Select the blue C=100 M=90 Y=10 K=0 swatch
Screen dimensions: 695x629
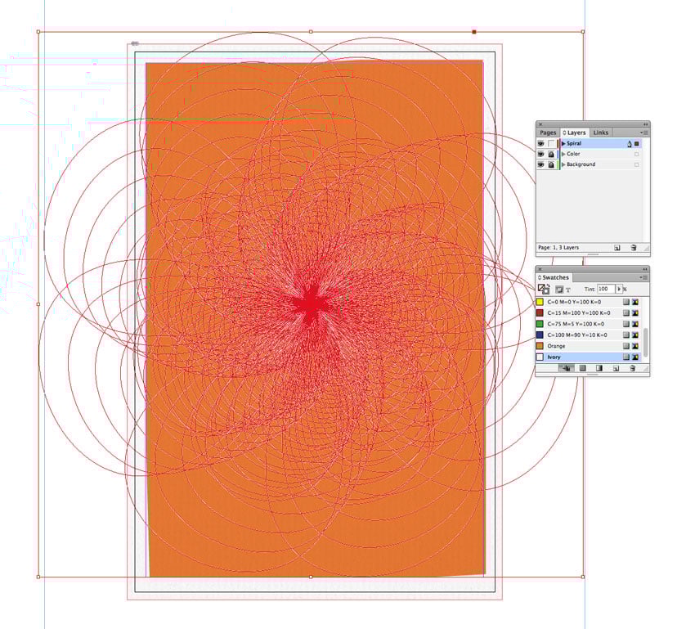pos(589,335)
